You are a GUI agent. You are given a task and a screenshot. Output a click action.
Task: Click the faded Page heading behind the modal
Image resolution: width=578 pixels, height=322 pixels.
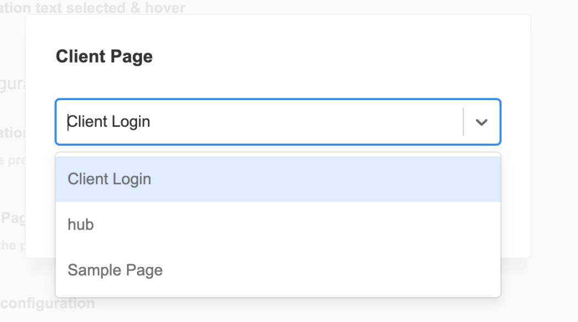(x=15, y=218)
